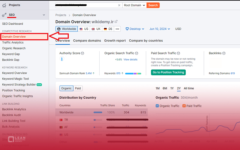Open Keyword Magic Tool in sidebar

pyautogui.click(x=16, y=79)
